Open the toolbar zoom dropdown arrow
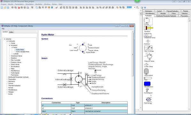Image resolution: width=191 pixels, height=115 pixels. click(134, 7)
